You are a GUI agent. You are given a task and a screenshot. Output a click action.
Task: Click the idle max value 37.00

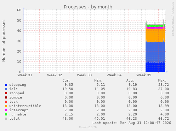click(x=164, y=89)
